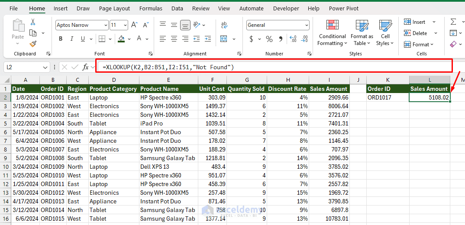
Task: Click the Insert Function fx button
Action: point(85,67)
